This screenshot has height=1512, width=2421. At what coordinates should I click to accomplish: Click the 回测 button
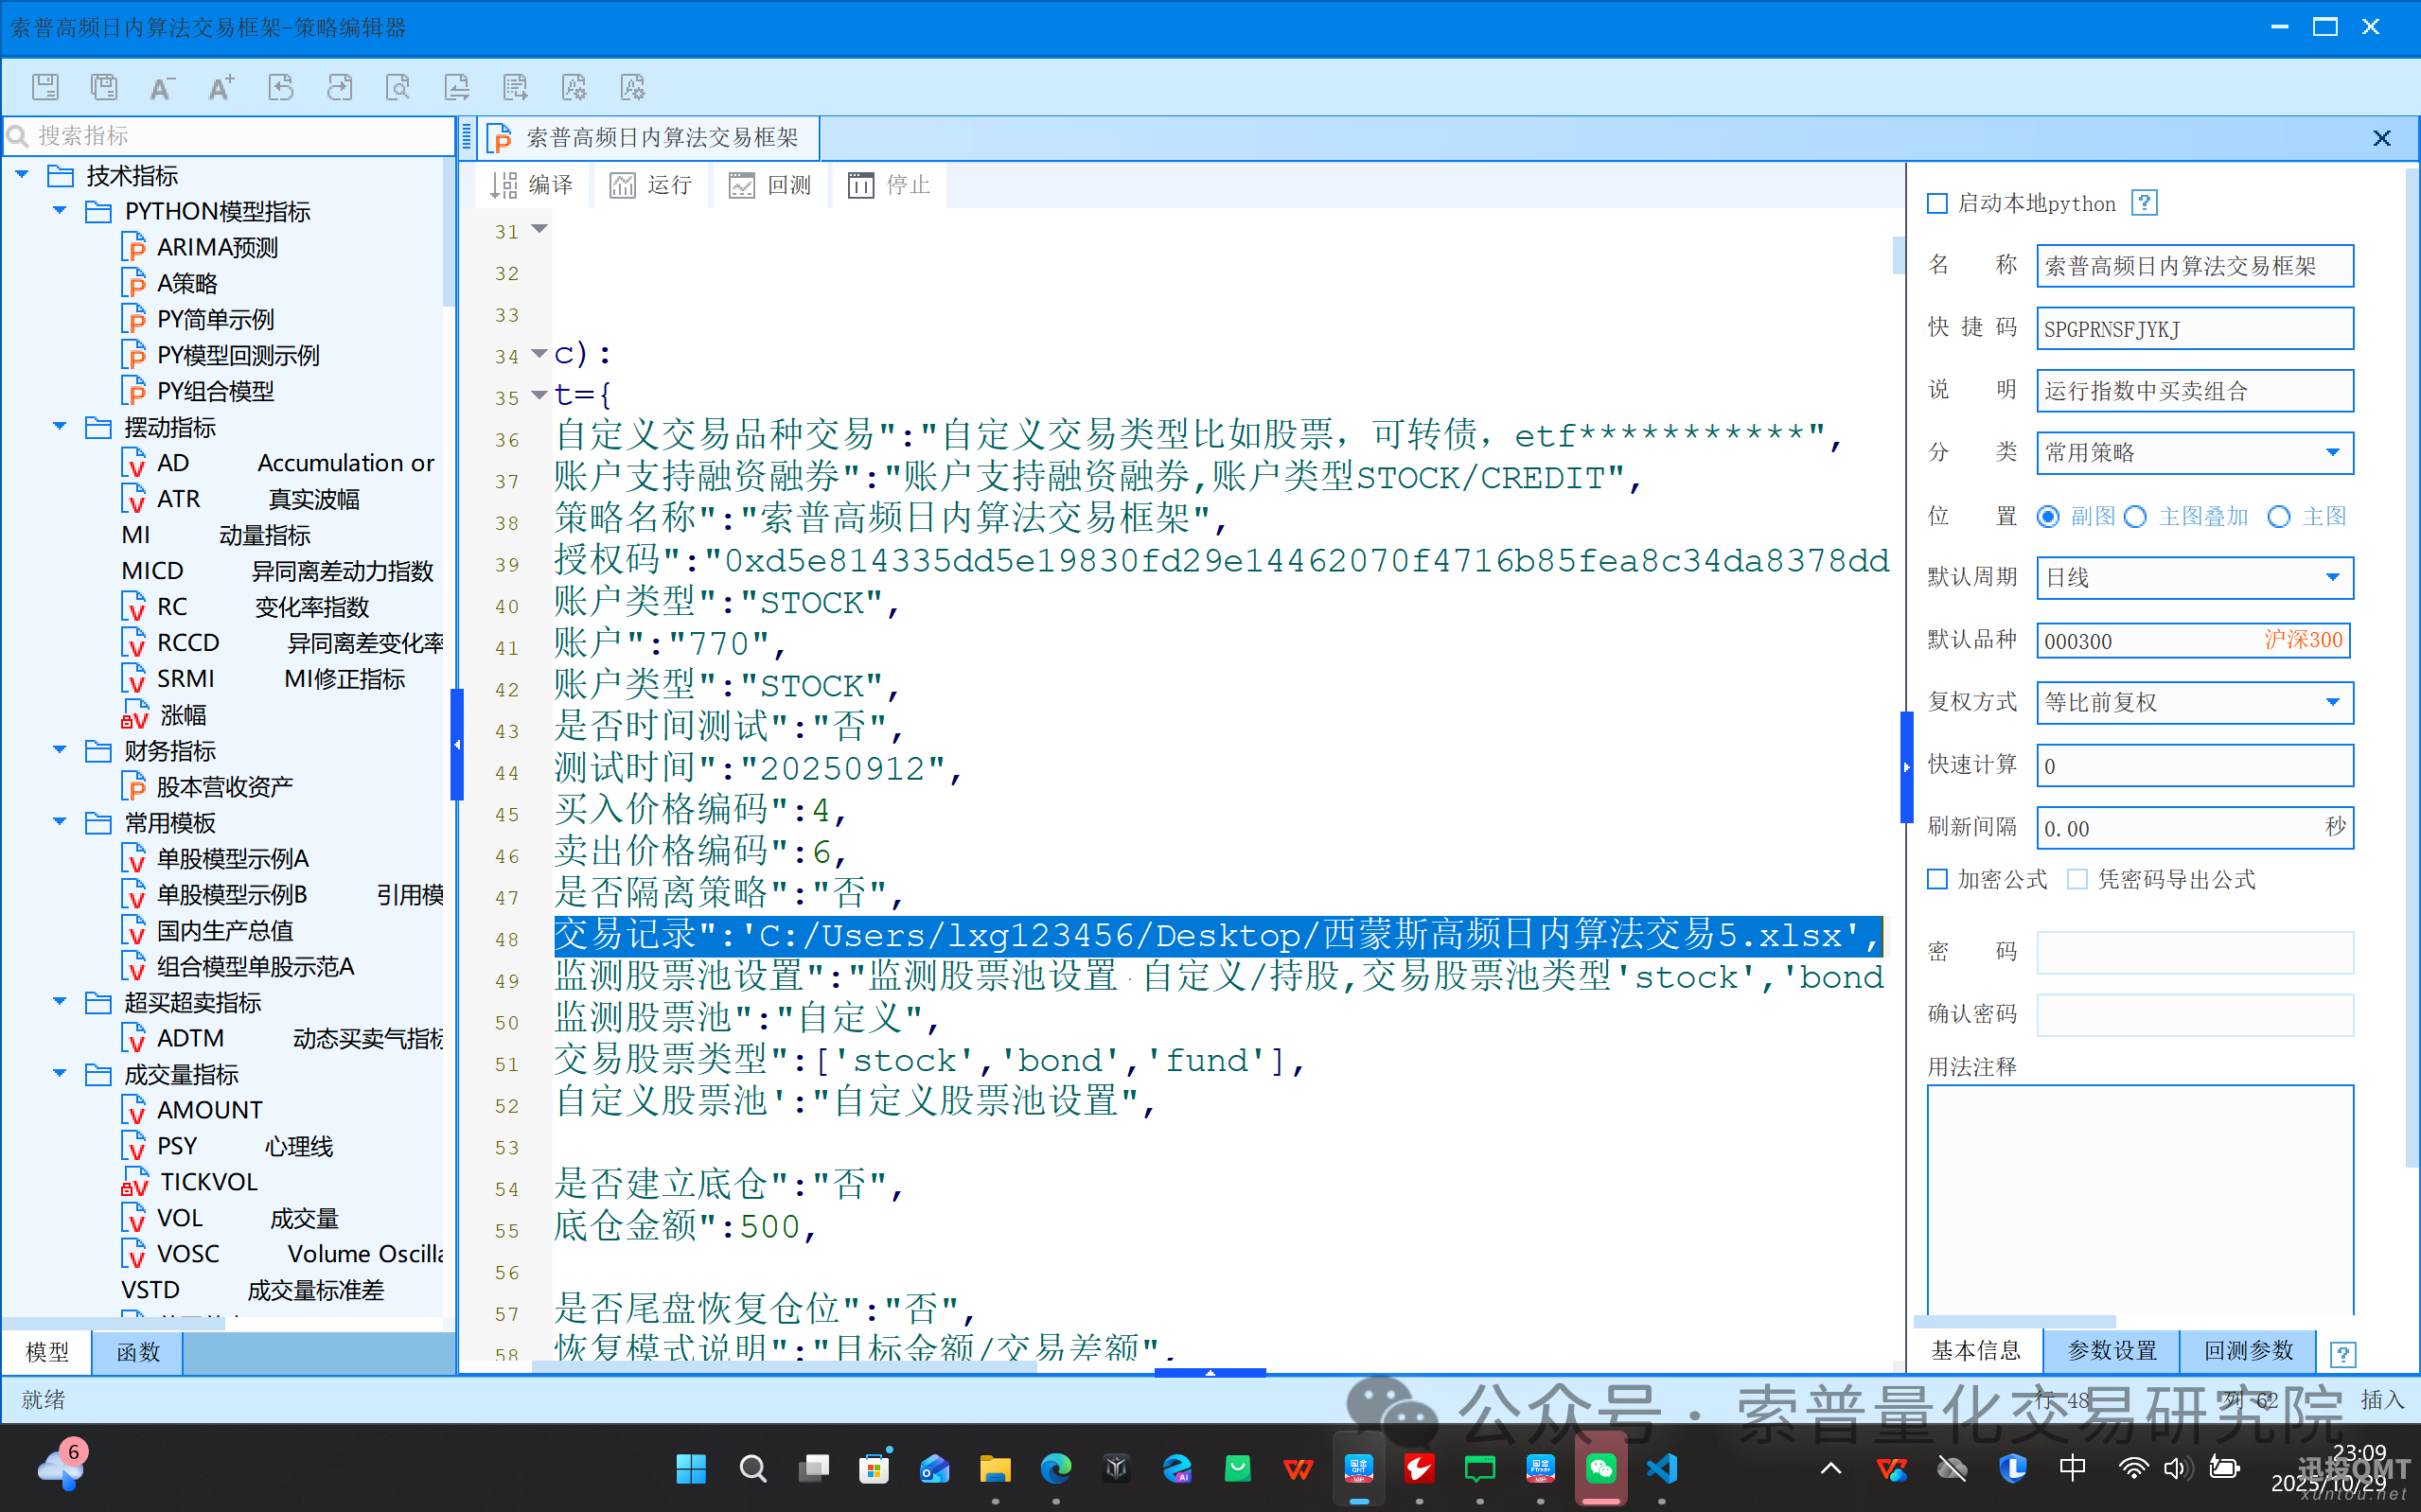770,185
